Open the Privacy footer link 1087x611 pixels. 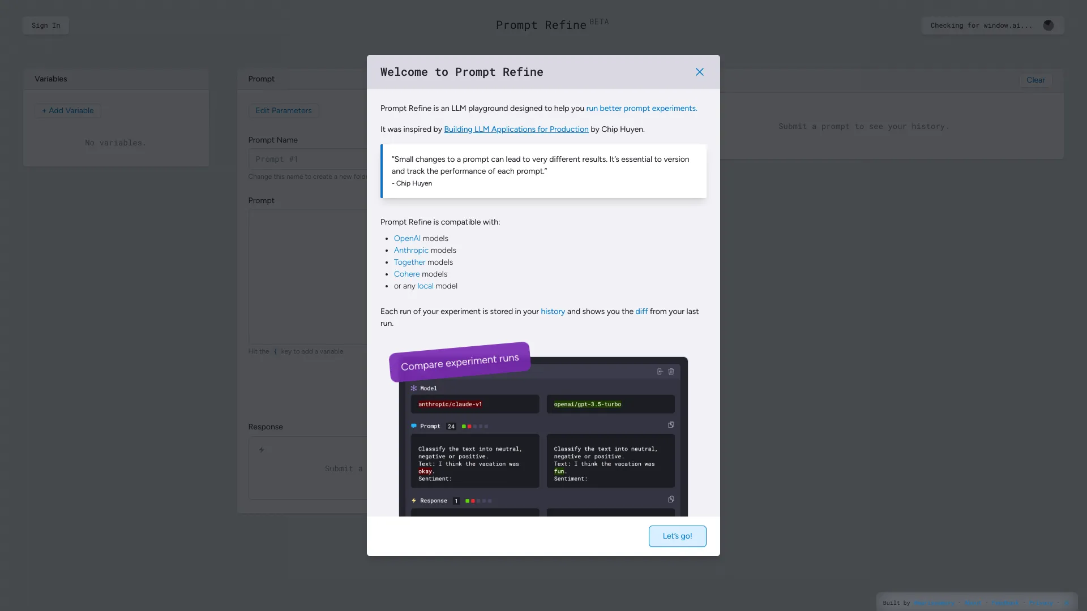[x=1041, y=603]
